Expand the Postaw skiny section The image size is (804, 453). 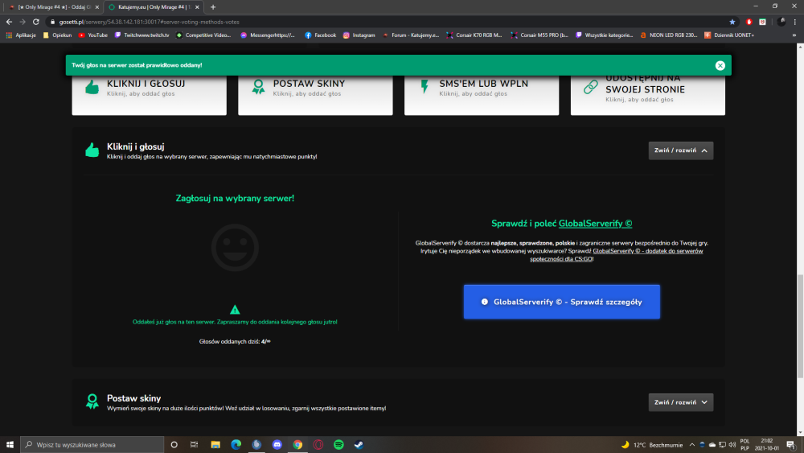pyautogui.click(x=680, y=402)
